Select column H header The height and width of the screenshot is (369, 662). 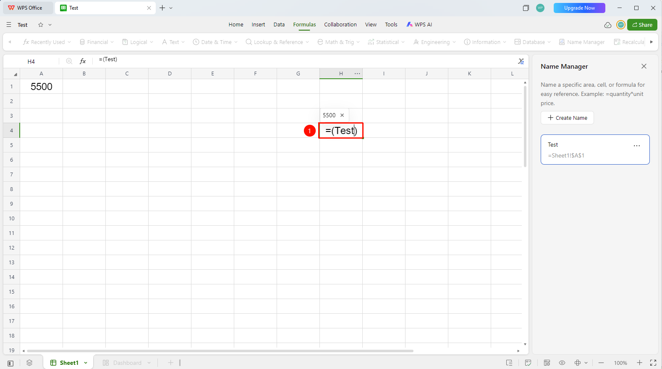click(x=341, y=74)
